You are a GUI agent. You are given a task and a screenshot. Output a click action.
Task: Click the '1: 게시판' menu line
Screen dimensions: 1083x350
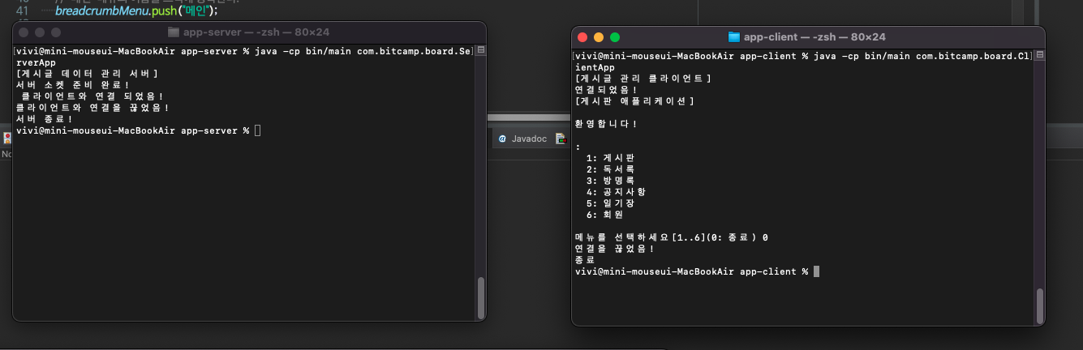coord(610,158)
